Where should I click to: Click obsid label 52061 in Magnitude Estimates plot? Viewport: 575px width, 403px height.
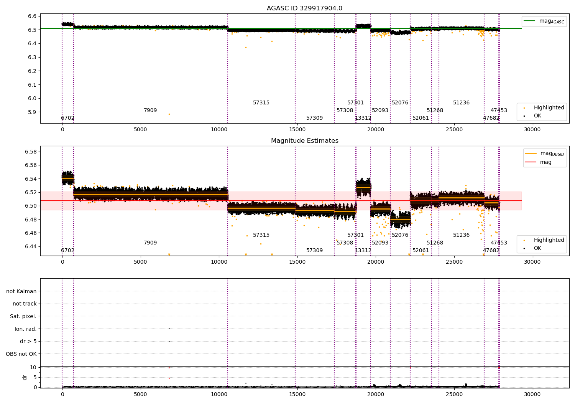pyautogui.click(x=421, y=251)
